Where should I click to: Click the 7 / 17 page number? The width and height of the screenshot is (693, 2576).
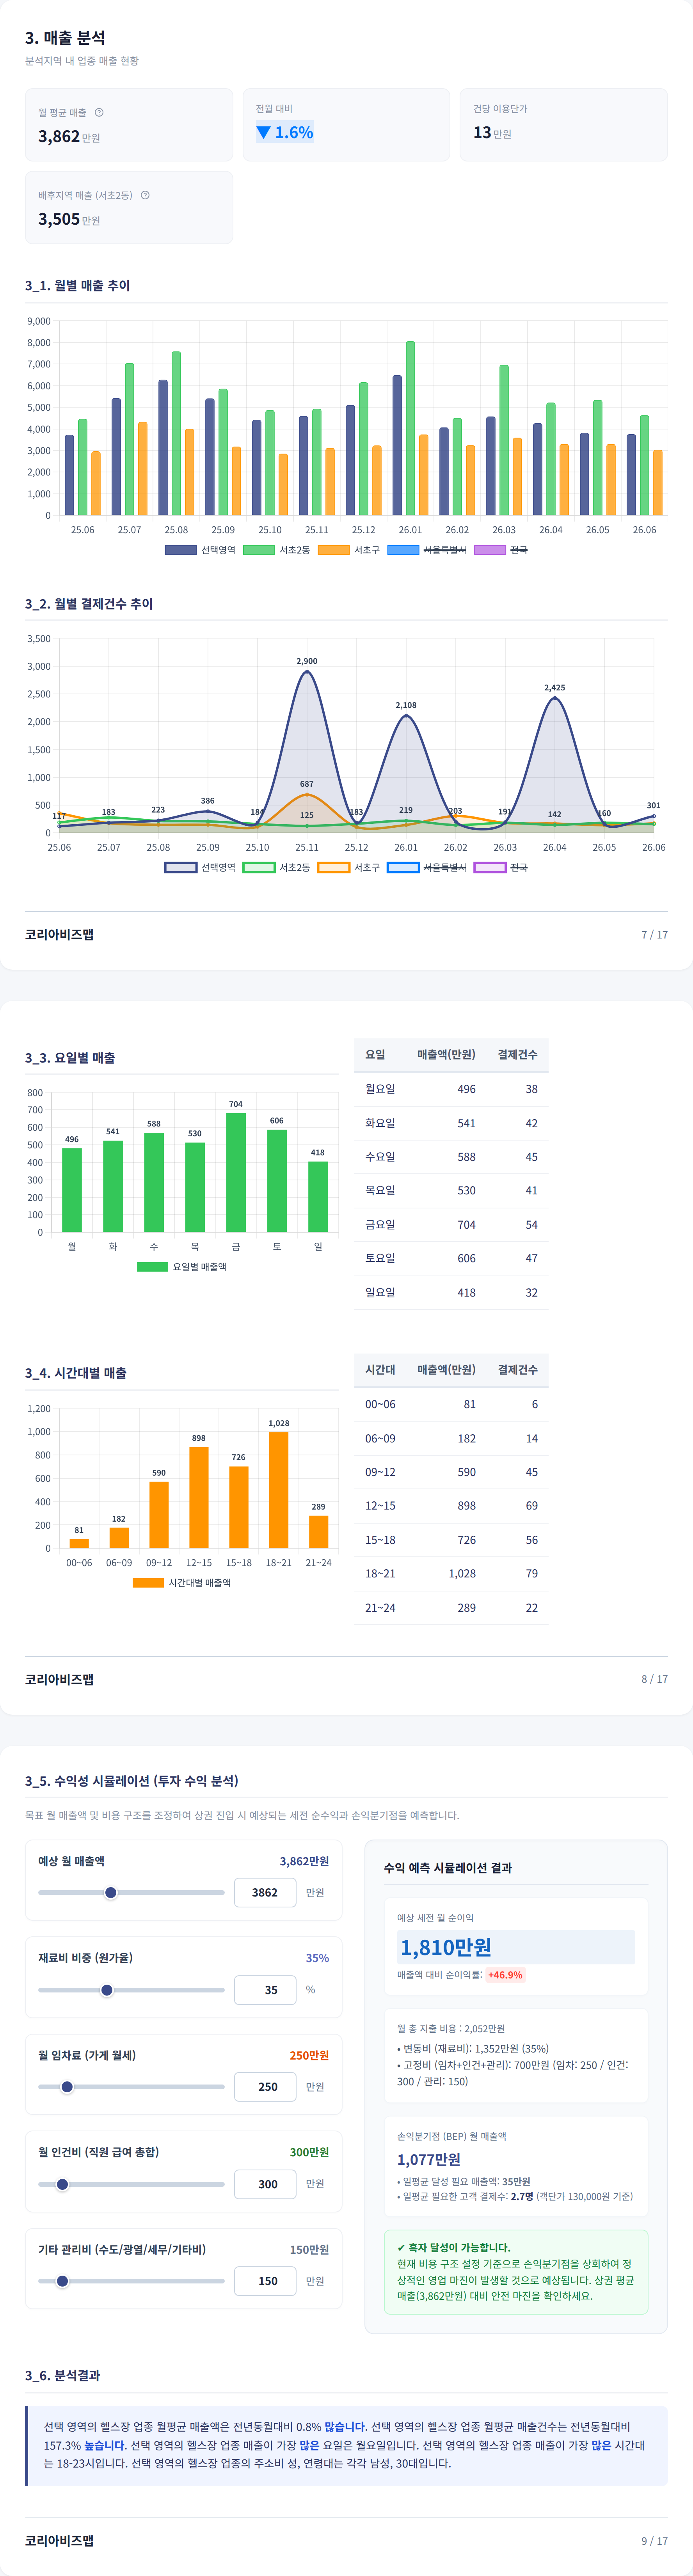pyautogui.click(x=655, y=935)
